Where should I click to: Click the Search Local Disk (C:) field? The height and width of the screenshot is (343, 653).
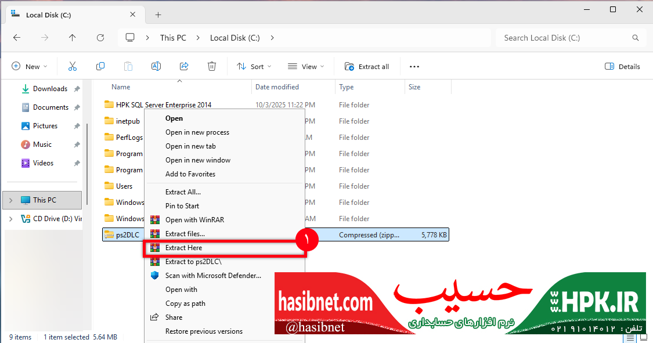pos(563,38)
